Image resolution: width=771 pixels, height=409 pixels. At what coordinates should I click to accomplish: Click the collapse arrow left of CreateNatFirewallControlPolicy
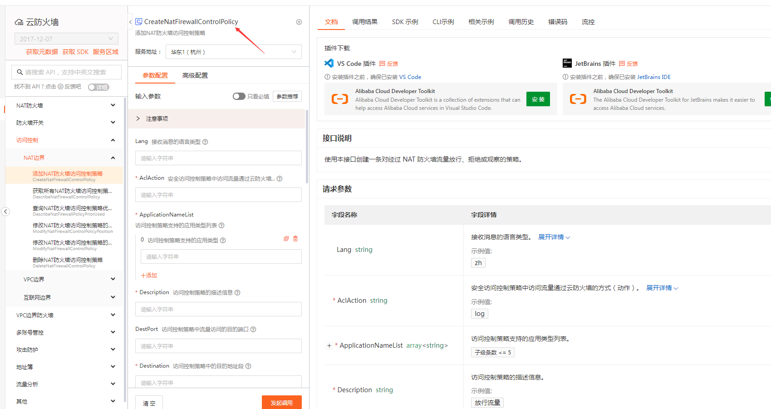tap(131, 22)
